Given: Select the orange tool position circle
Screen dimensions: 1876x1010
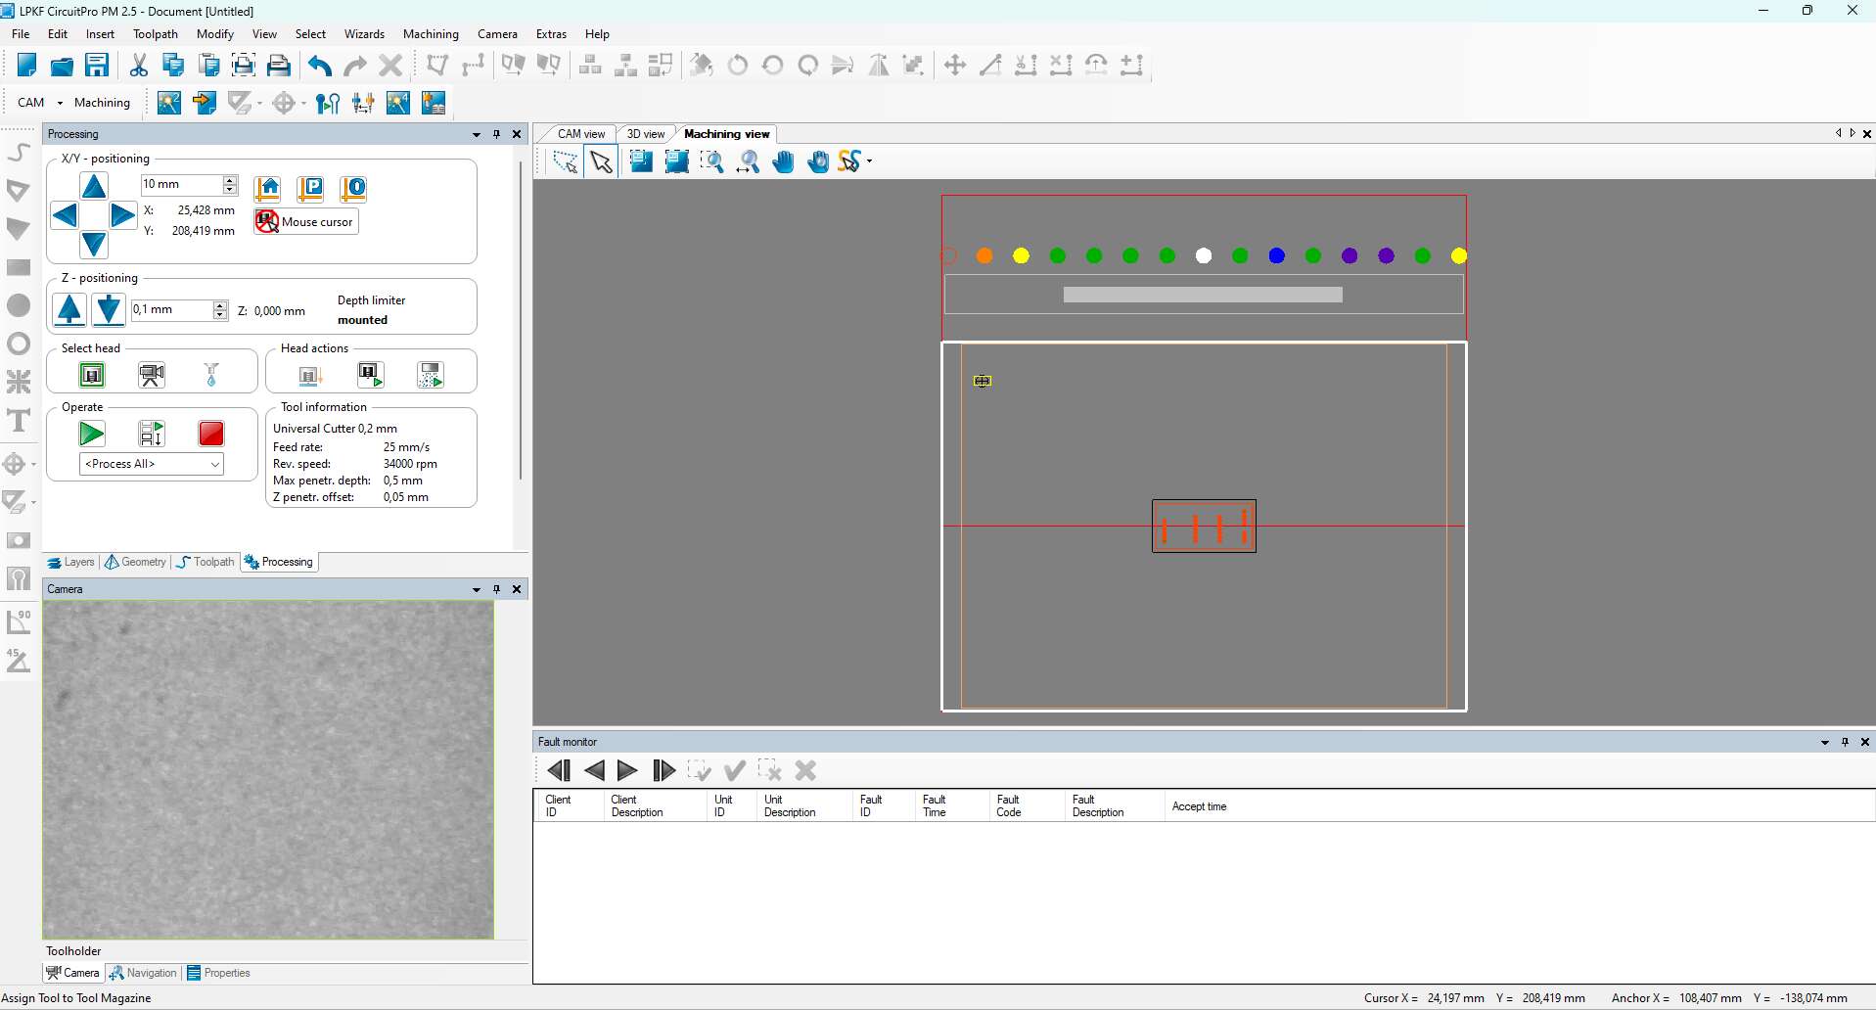Looking at the screenshot, I should [984, 255].
